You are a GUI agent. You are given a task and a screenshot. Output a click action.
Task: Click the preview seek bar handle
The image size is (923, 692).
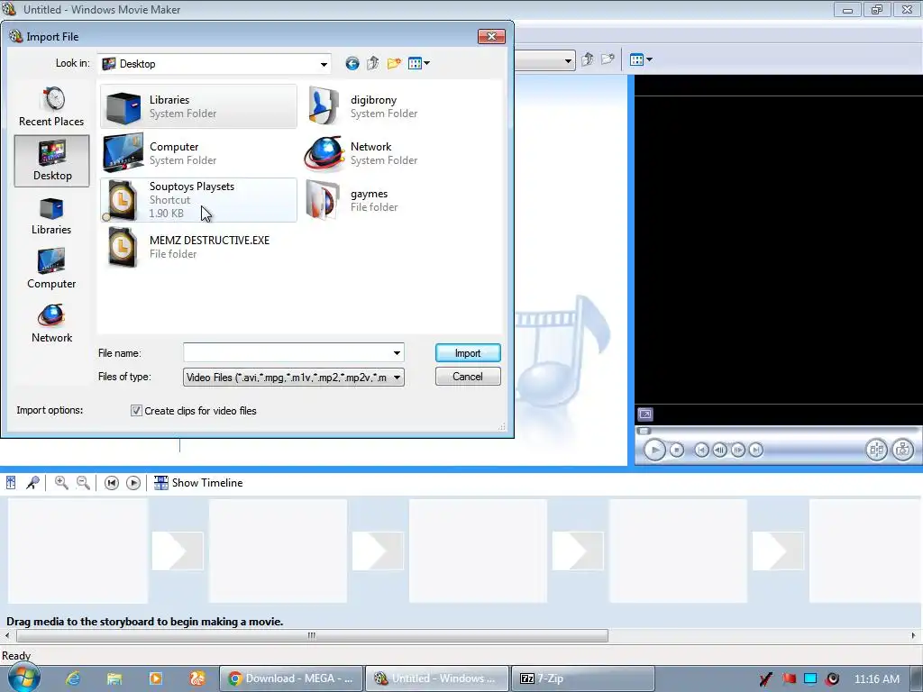click(644, 431)
